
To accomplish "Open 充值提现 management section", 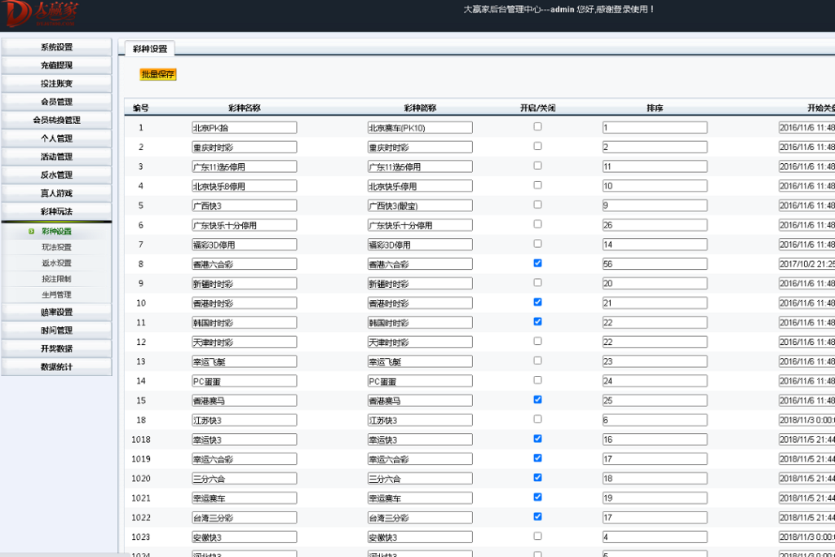I will pos(55,64).
